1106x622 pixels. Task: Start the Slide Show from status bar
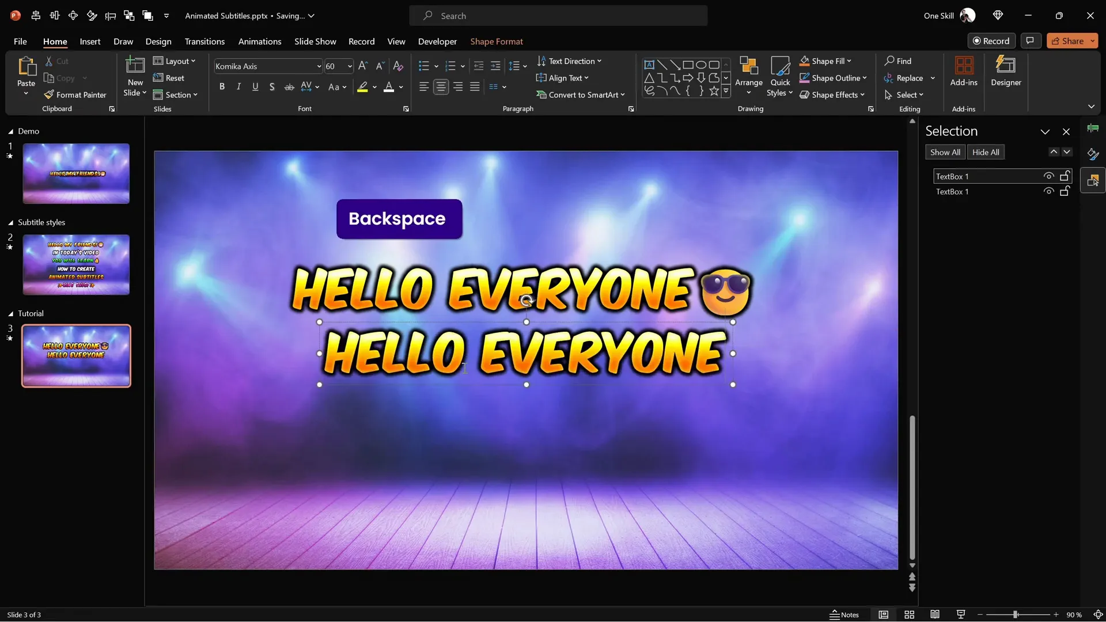click(x=960, y=615)
